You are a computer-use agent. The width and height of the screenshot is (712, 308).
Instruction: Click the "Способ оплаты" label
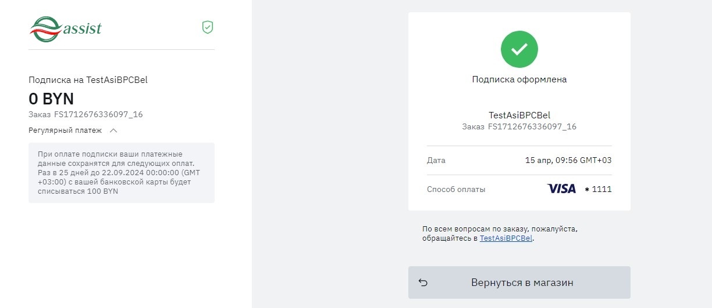pyautogui.click(x=456, y=189)
